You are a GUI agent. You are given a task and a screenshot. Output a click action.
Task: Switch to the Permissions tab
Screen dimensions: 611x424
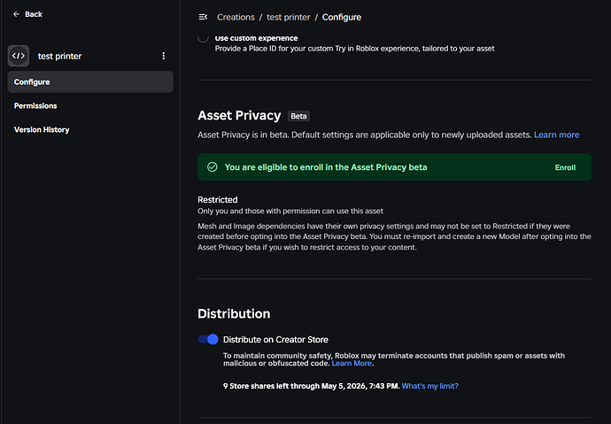tap(35, 106)
